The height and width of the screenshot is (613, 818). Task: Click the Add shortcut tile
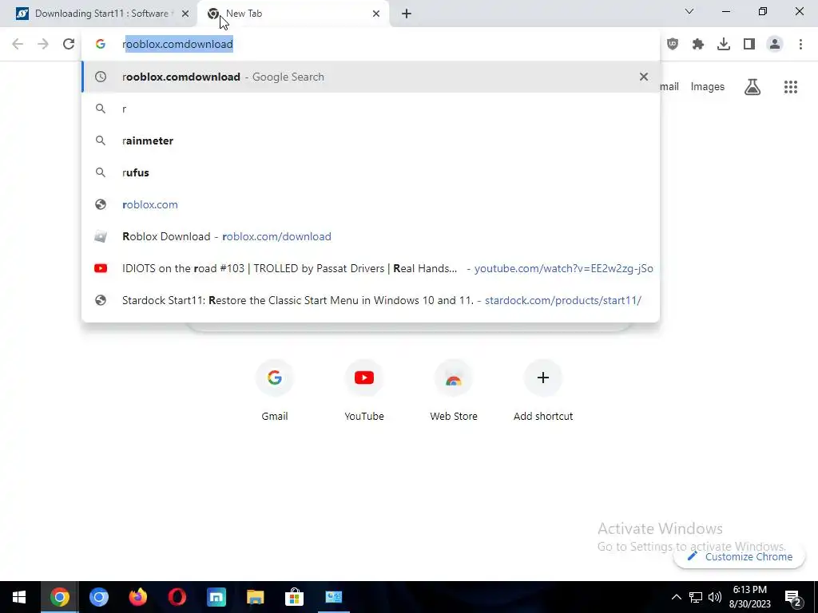pyautogui.click(x=543, y=390)
